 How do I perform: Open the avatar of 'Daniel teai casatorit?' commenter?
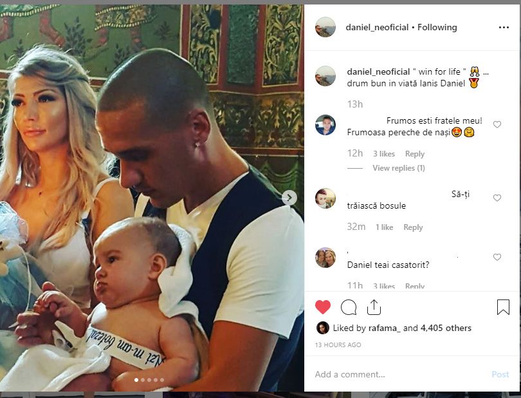pos(325,258)
